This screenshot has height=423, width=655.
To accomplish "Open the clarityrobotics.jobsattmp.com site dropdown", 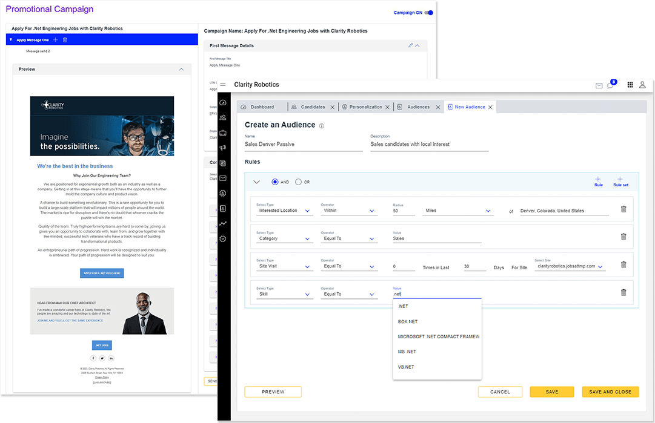I will (570, 266).
